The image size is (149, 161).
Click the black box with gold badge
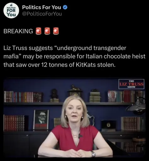[109, 125]
